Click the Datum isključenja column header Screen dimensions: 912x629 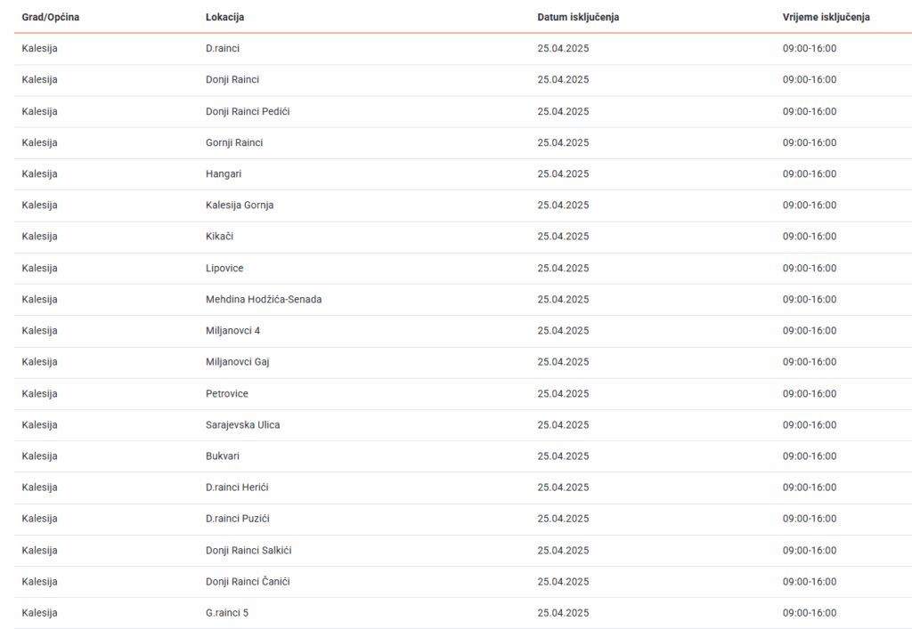coord(578,17)
